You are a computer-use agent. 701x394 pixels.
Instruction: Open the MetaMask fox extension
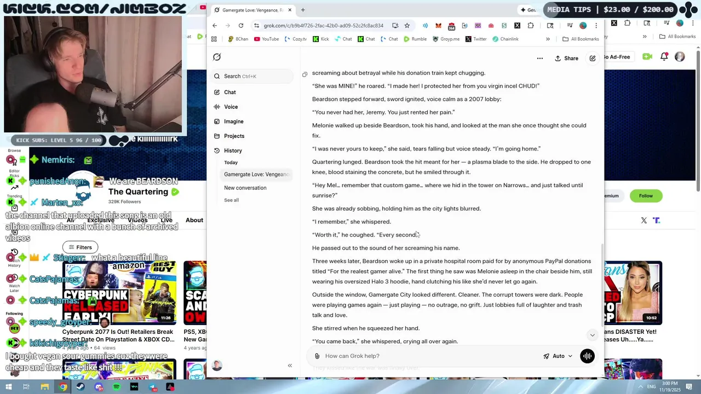click(x=438, y=26)
